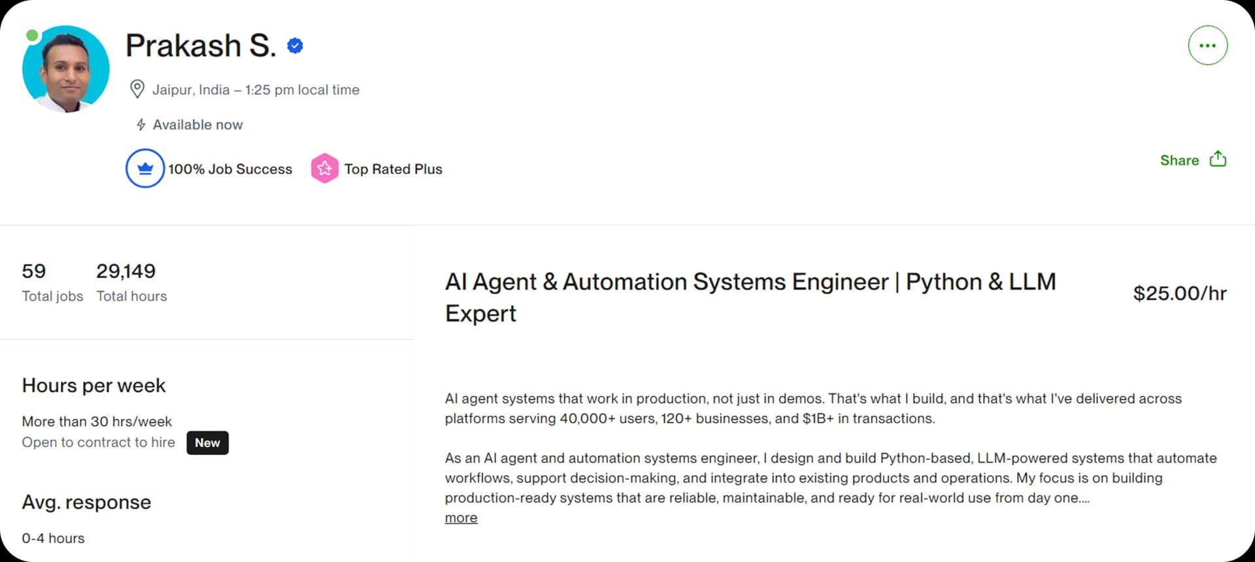The height and width of the screenshot is (562, 1255).
Task: Click the lightning bolt Available now icon
Action: pyautogui.click(x=141, y=124)
